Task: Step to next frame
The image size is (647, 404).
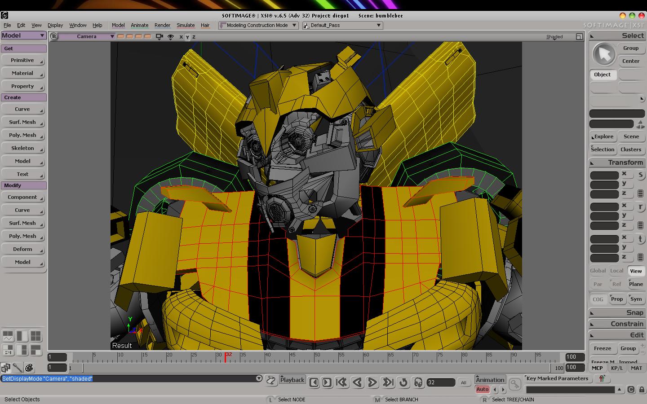Action: coord(327,382)
